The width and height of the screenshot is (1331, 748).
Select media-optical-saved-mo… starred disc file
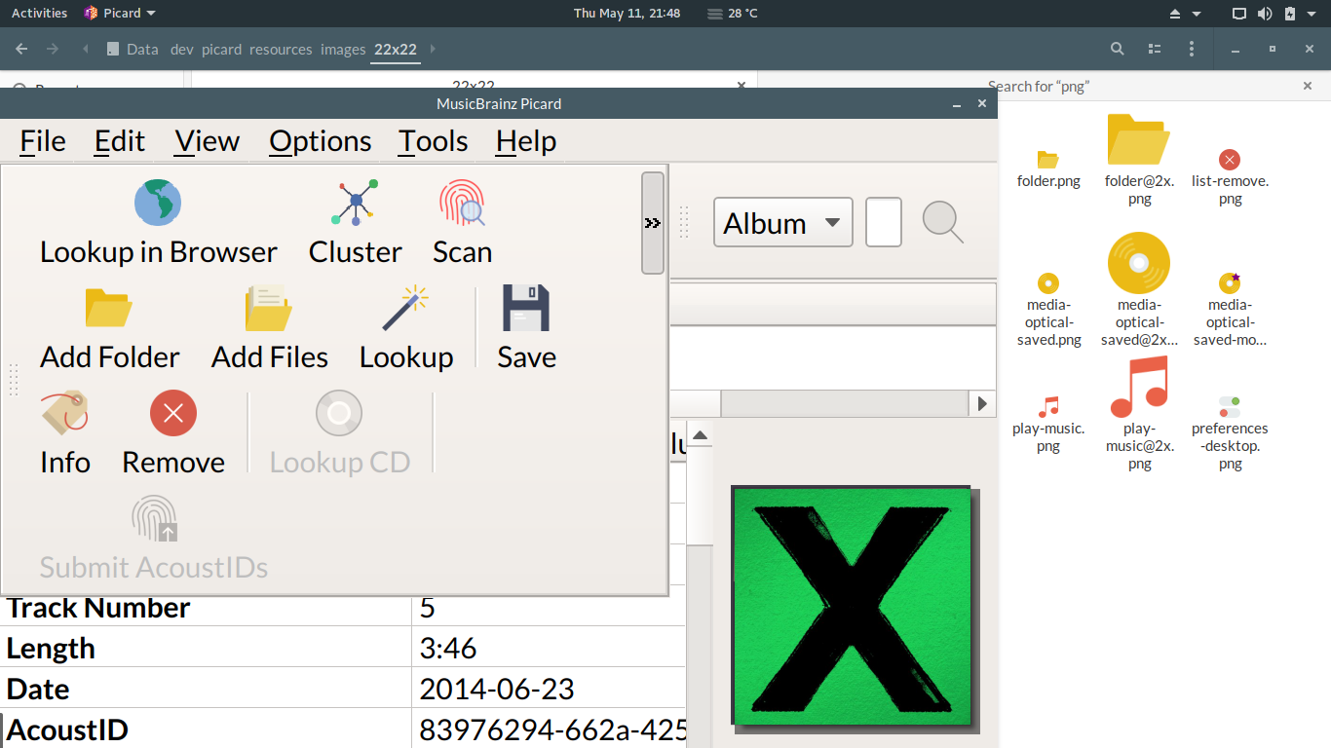click(x=1230, y=309)
